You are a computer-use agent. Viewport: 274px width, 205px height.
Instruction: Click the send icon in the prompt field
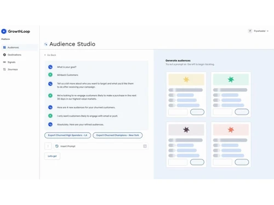[x=145, y=146]
